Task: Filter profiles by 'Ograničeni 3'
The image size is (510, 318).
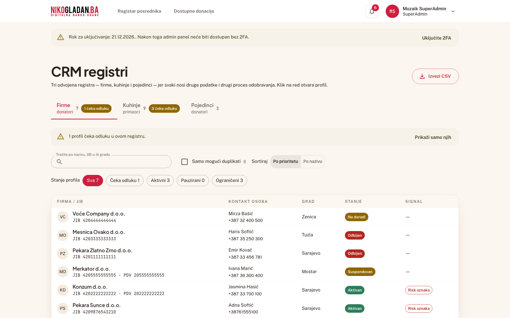Action: pos(229,181)
